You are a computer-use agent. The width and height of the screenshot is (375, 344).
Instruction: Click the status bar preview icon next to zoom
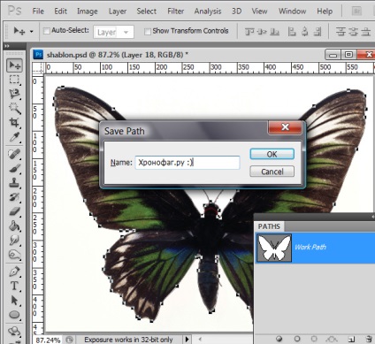70,340
